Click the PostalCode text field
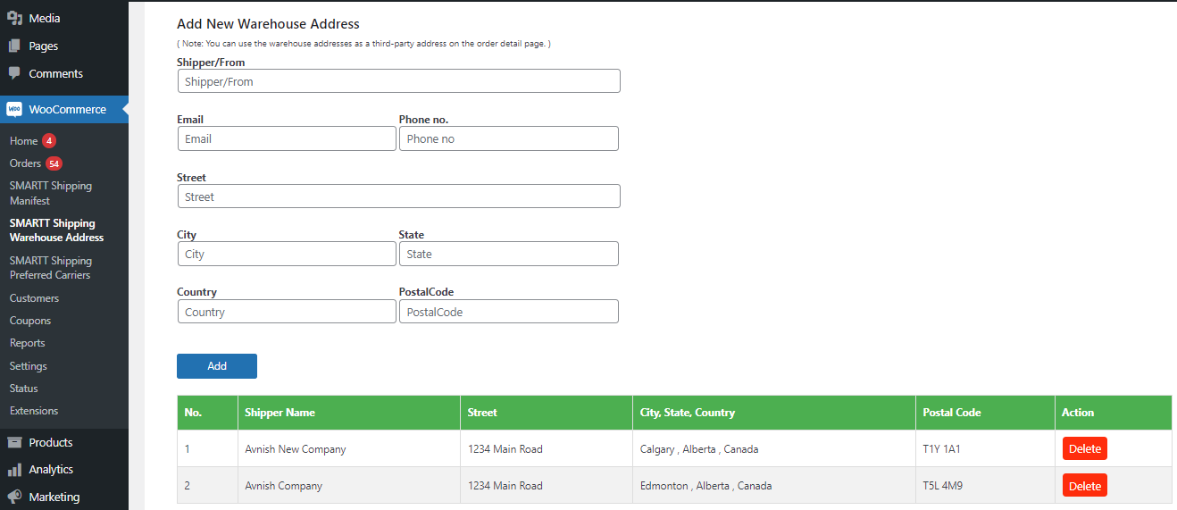The image size is (1177, 510). [508, 312]
